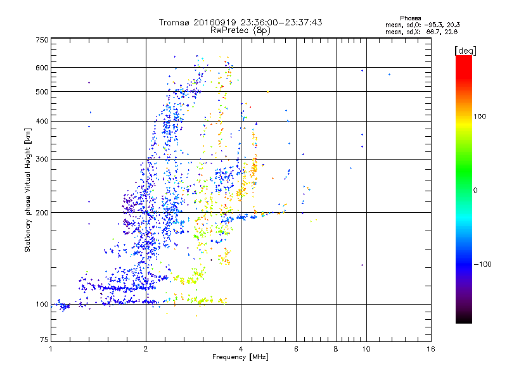Pick the blue zone of the colorbar near -100
Image resolution: width=507 pixels, height=380 pixels.
coord(464,263)
